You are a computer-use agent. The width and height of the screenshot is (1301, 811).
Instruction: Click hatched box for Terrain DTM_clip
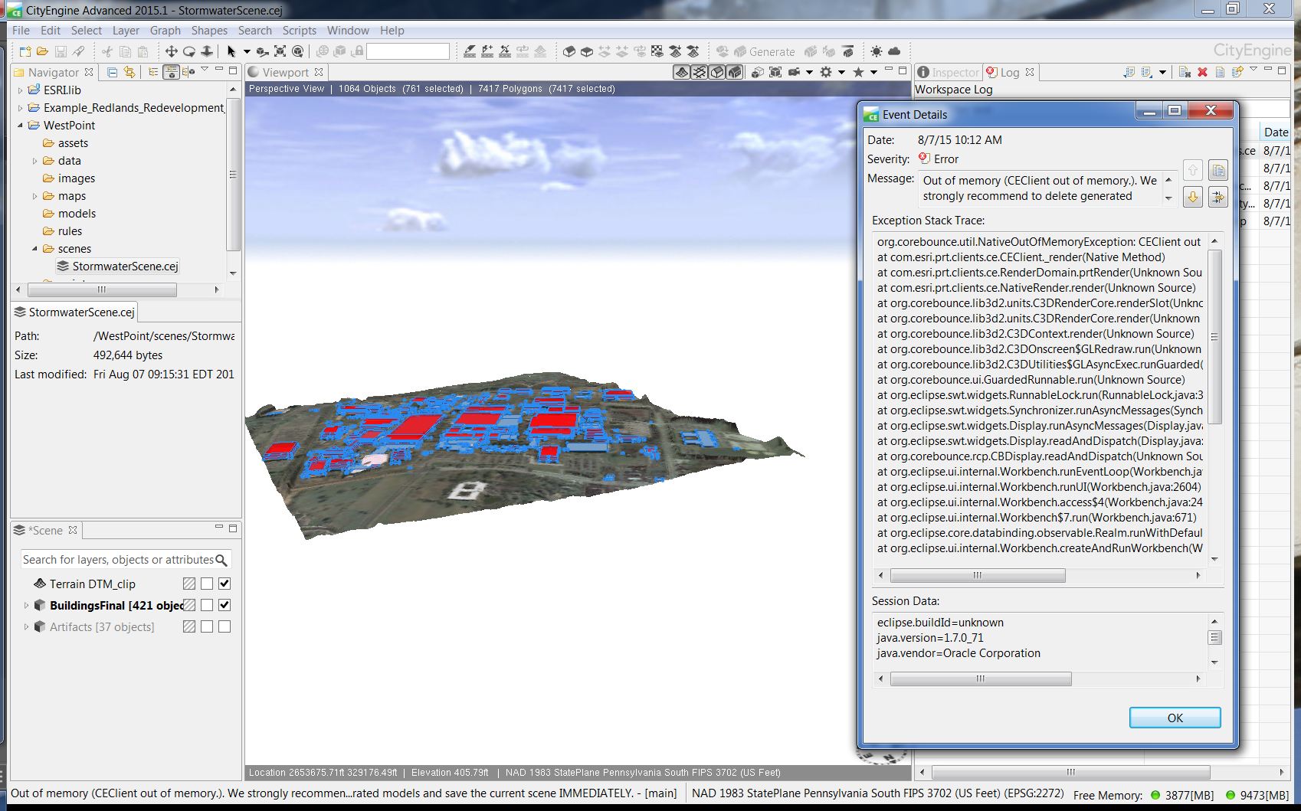point(189,584)
